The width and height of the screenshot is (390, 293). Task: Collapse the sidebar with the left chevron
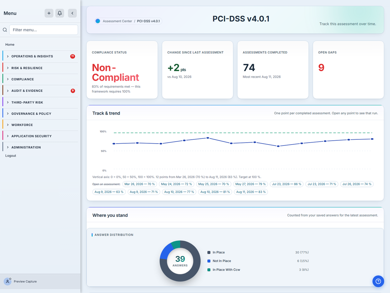(x=72, y=13)
